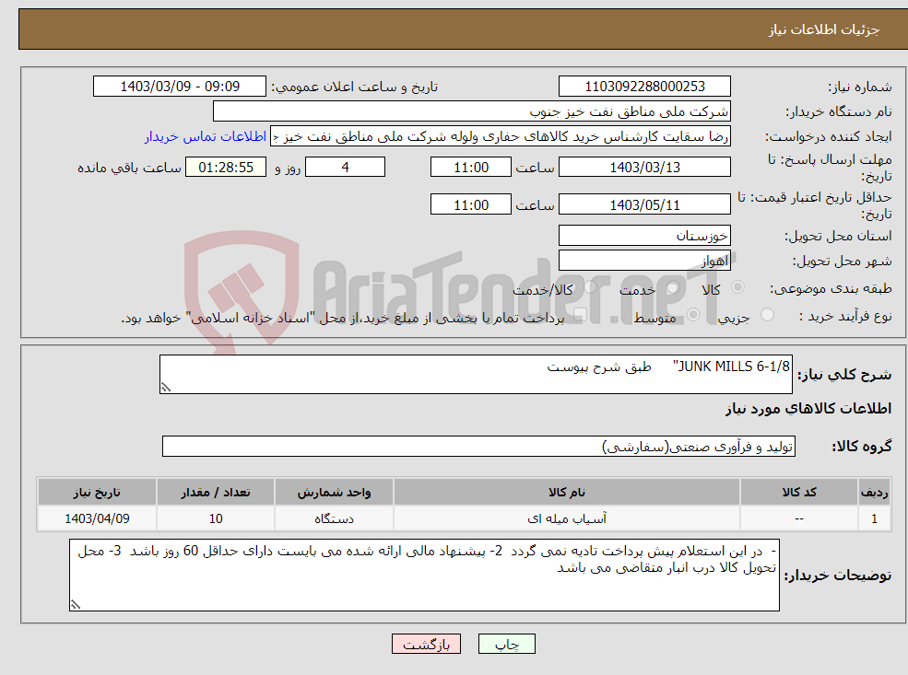Click the توضیحات خریدار label

[x=837, y=576]
